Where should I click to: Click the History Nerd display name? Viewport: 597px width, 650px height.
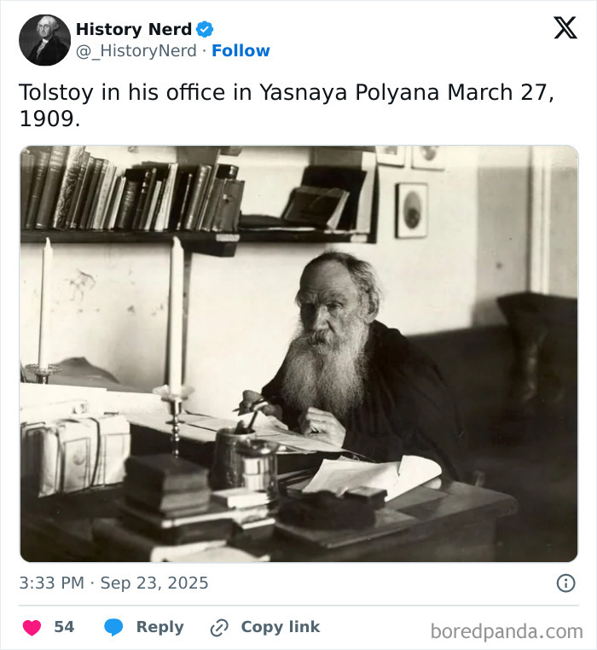tap(133, 30)
